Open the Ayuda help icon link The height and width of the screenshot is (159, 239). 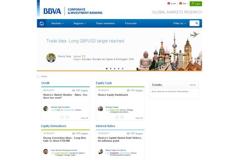tap(172, 3)
